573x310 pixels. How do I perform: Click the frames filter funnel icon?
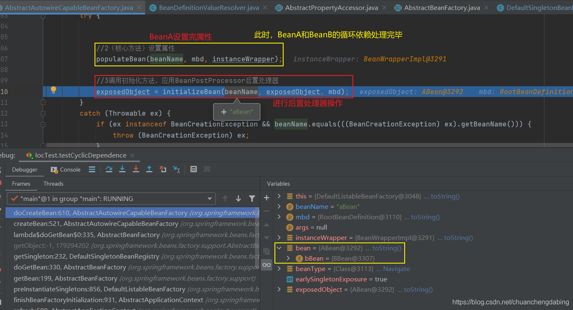coord(252,199)
